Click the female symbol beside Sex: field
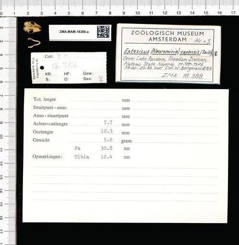 coord(101,78)
